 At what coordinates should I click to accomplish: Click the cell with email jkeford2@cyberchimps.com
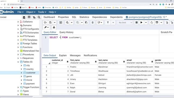pos(140,75)
